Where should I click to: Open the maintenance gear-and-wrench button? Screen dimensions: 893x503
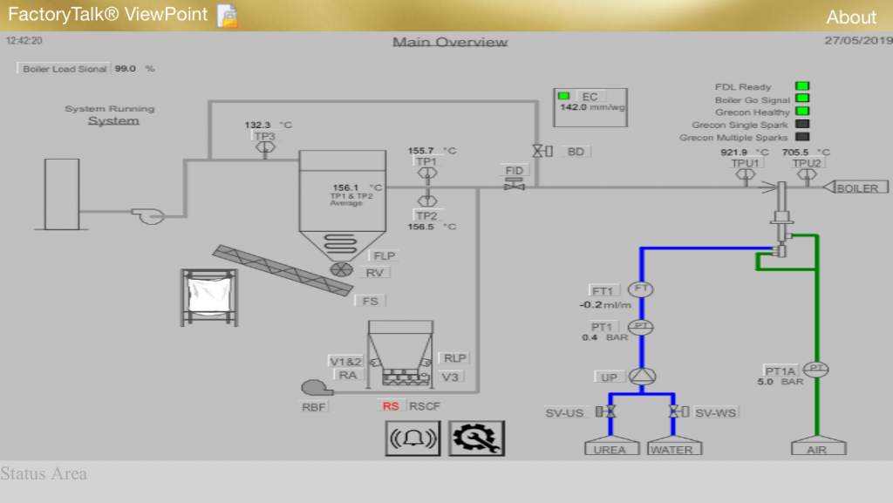coord(477,438)
